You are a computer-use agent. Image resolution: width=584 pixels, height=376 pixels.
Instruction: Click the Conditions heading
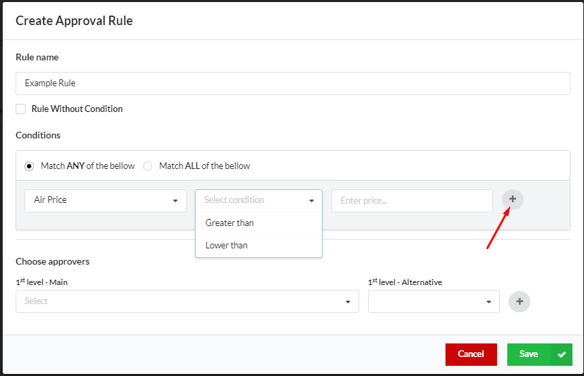(38, 135)
